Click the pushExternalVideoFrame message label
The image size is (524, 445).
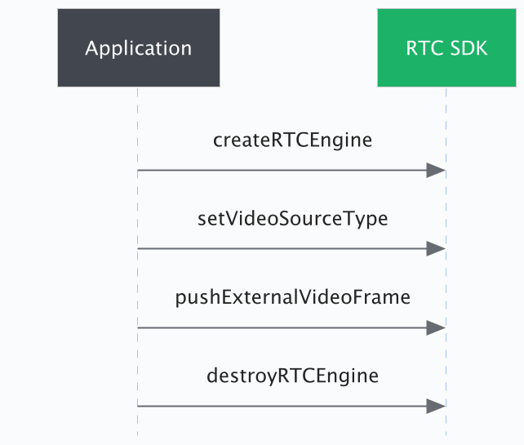pos(292,297)
